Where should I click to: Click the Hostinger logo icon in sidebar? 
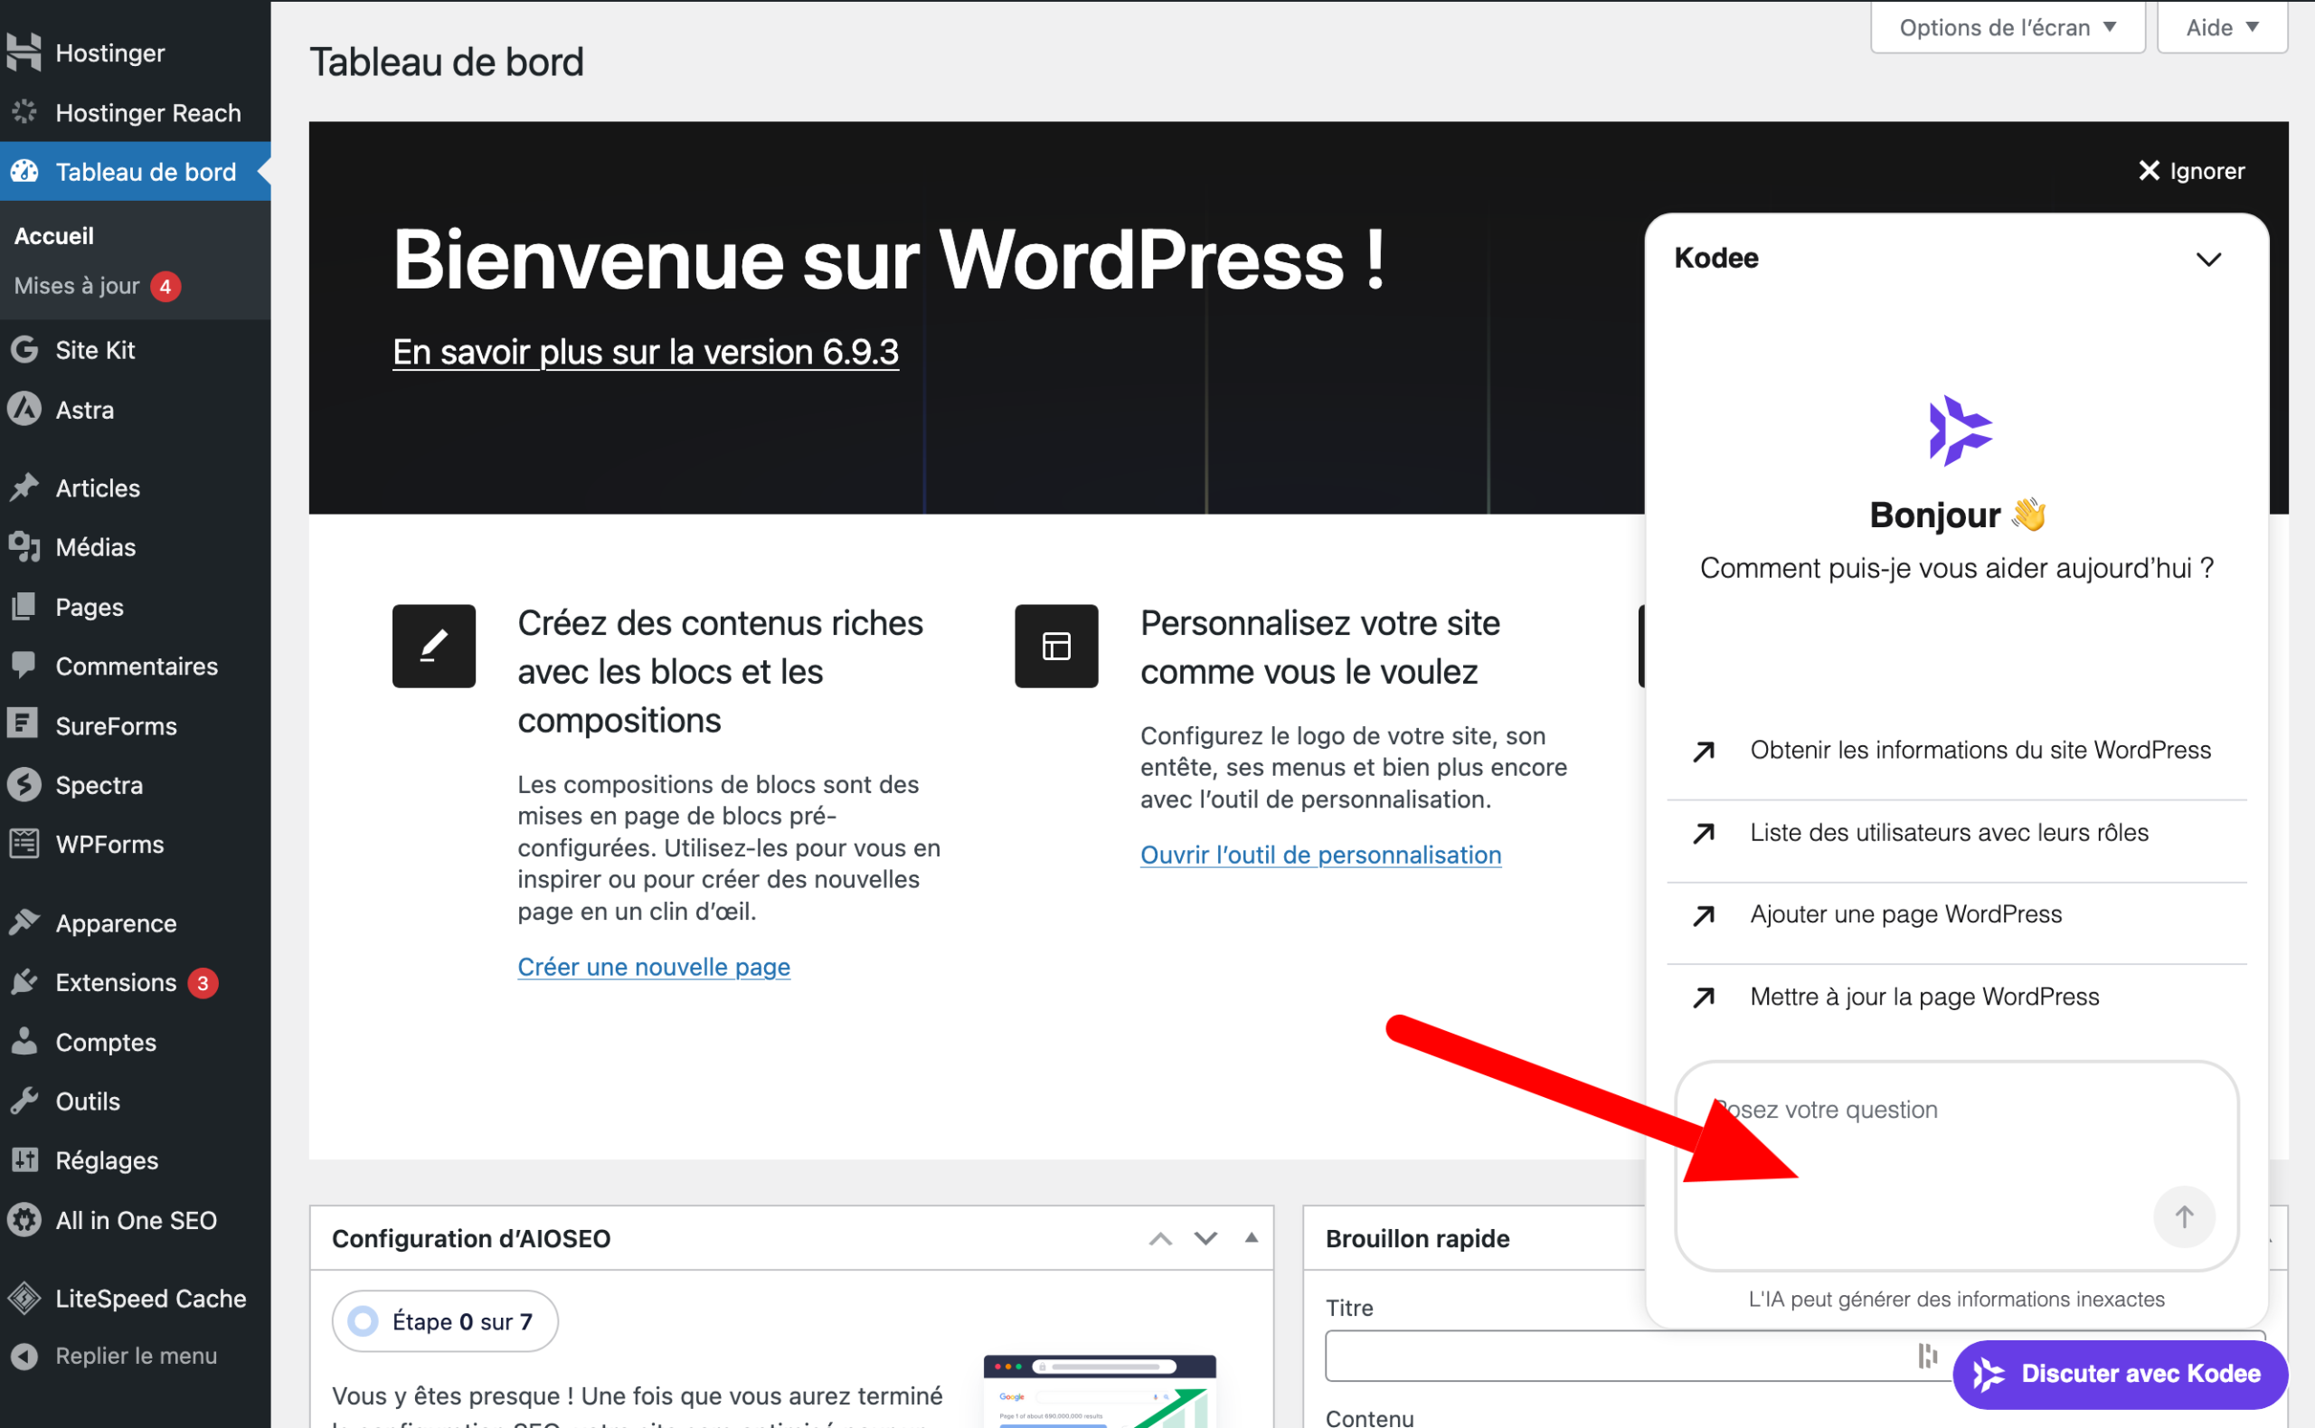point(24,52)
